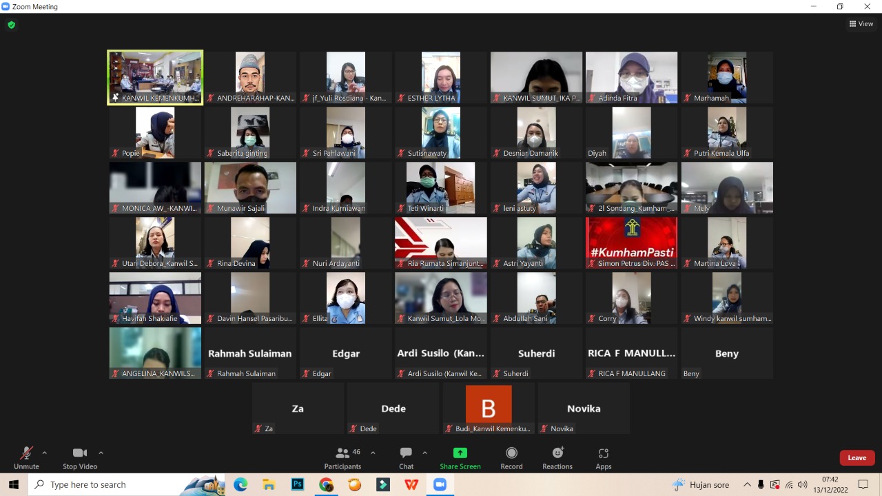The height and width of the screenshot is (496, 882).
Task: Open the View layout menu
Action: (x=861, y=24)
